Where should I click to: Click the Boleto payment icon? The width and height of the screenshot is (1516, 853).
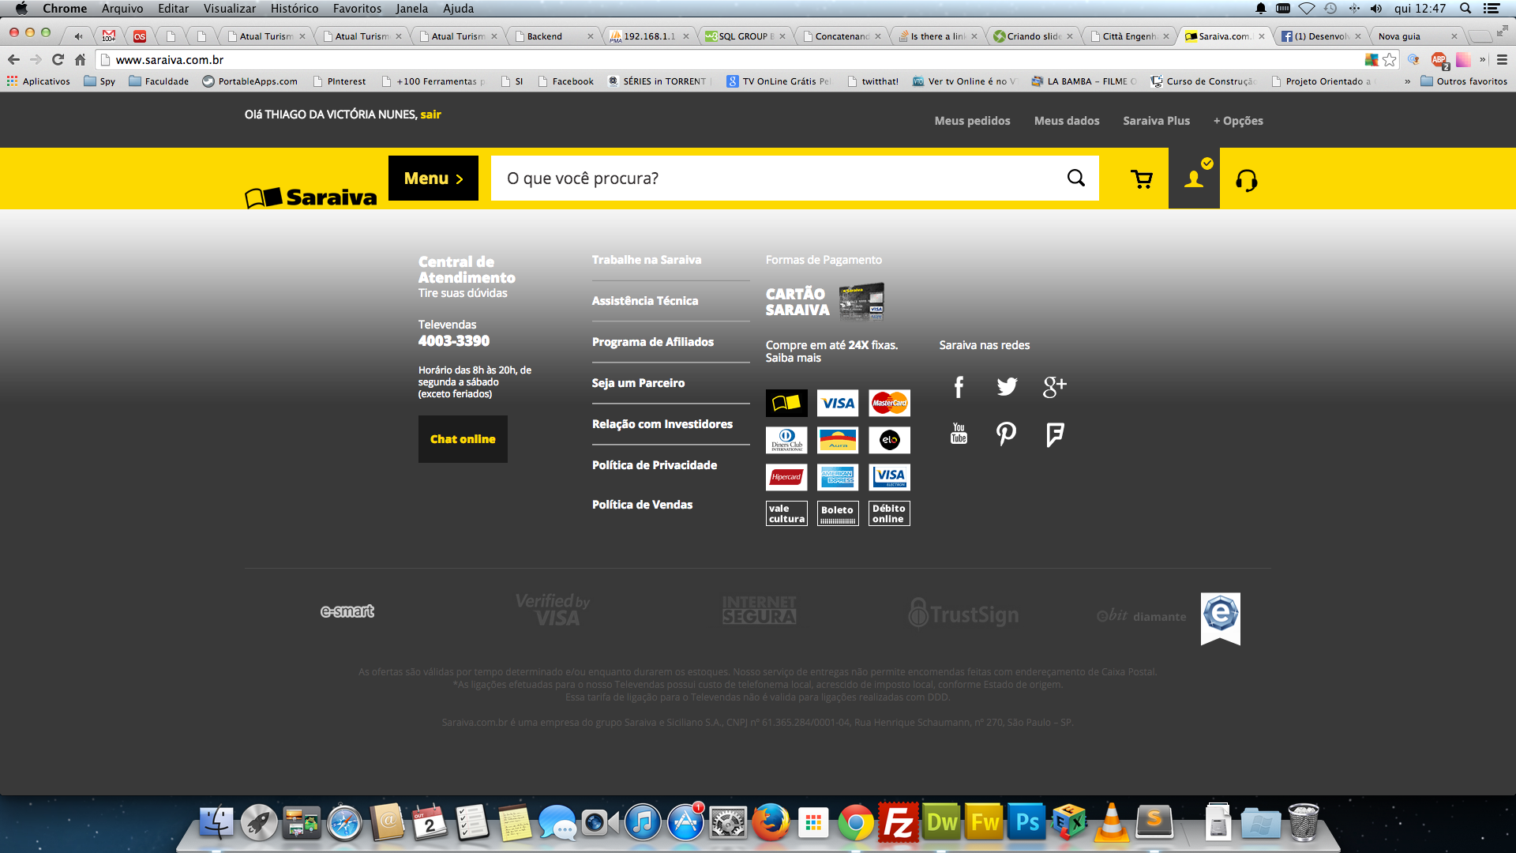coord(838,513)
